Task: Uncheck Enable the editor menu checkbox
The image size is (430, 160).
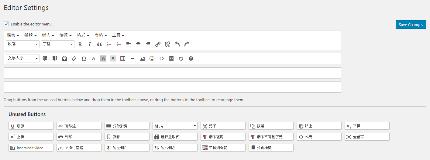Action: pyautogui.click(x=6, y=24)
